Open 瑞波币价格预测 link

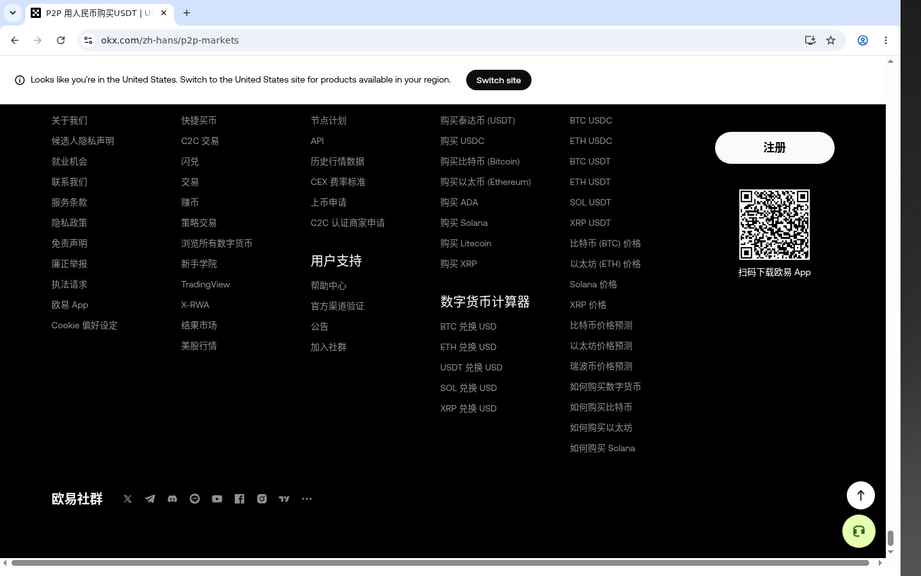pyautogui.click(x=601, y=366)
